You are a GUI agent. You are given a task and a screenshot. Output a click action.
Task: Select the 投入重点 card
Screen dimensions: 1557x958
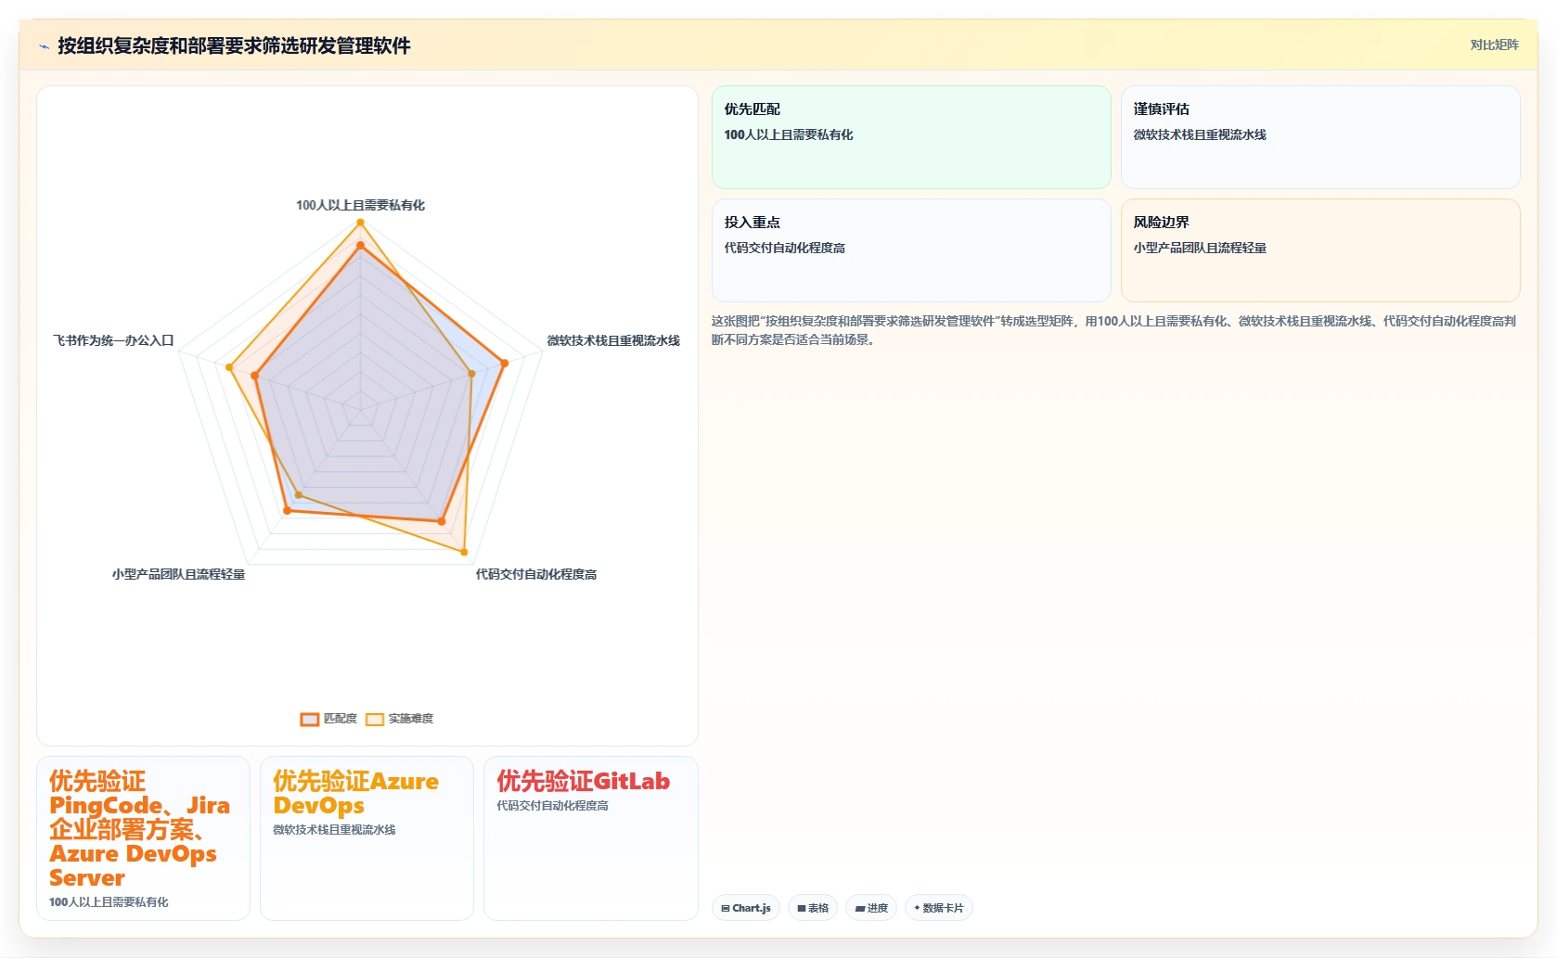point(911,250)
